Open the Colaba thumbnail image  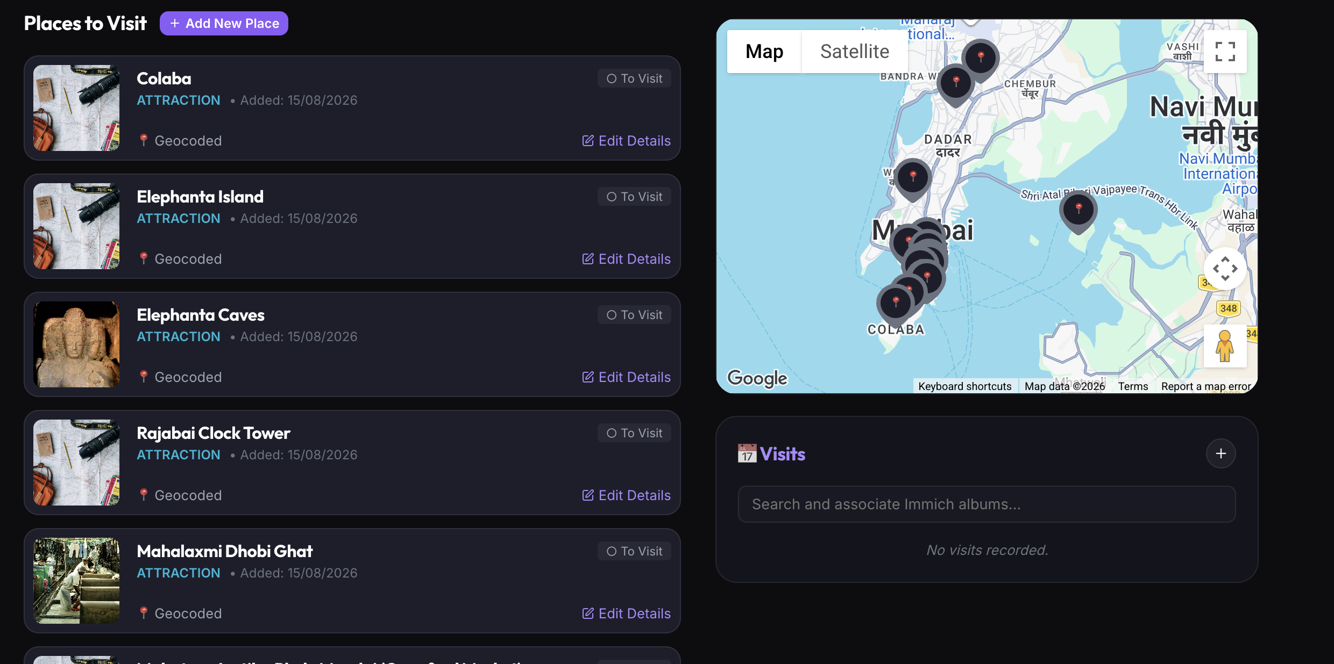pos(76,108)
